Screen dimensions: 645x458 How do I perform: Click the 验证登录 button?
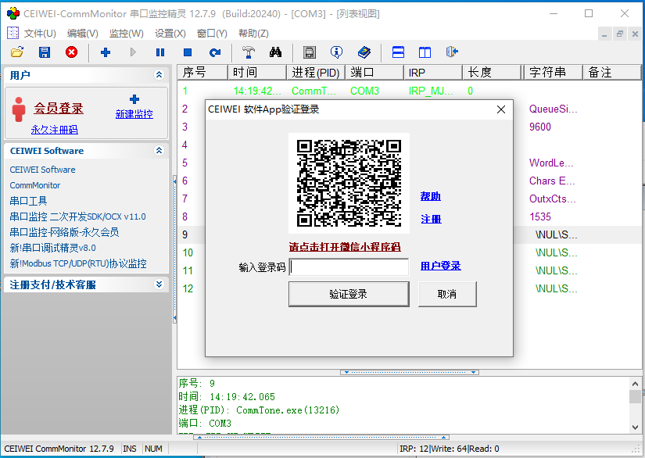[349, 294]
